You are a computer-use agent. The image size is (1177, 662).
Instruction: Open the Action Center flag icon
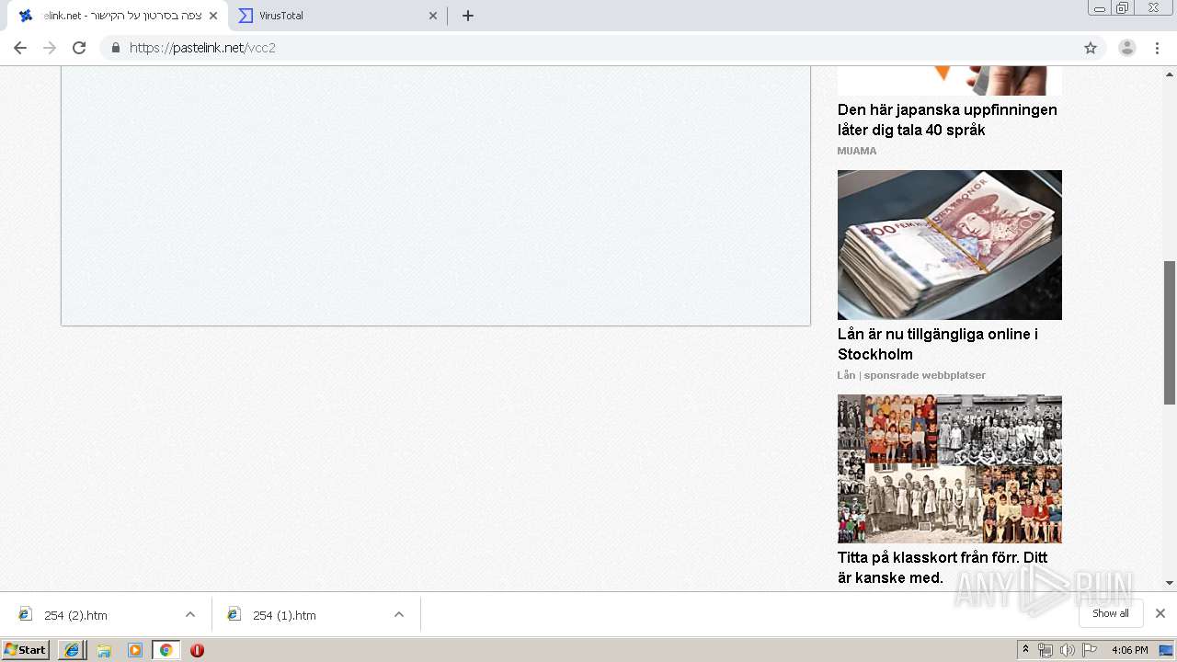1090,650
